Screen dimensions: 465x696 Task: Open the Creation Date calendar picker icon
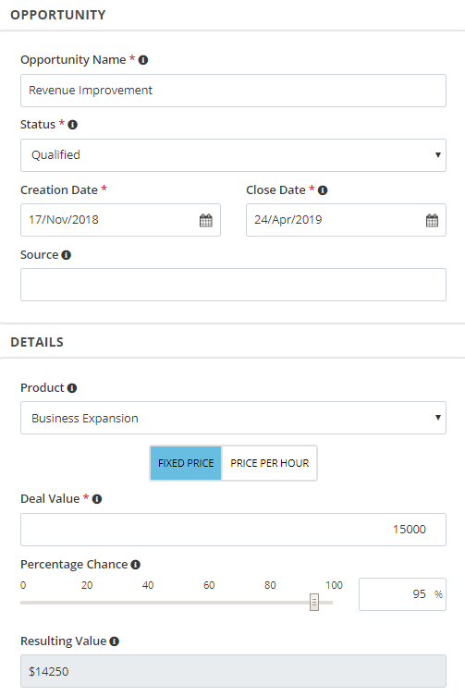point(205,220)
